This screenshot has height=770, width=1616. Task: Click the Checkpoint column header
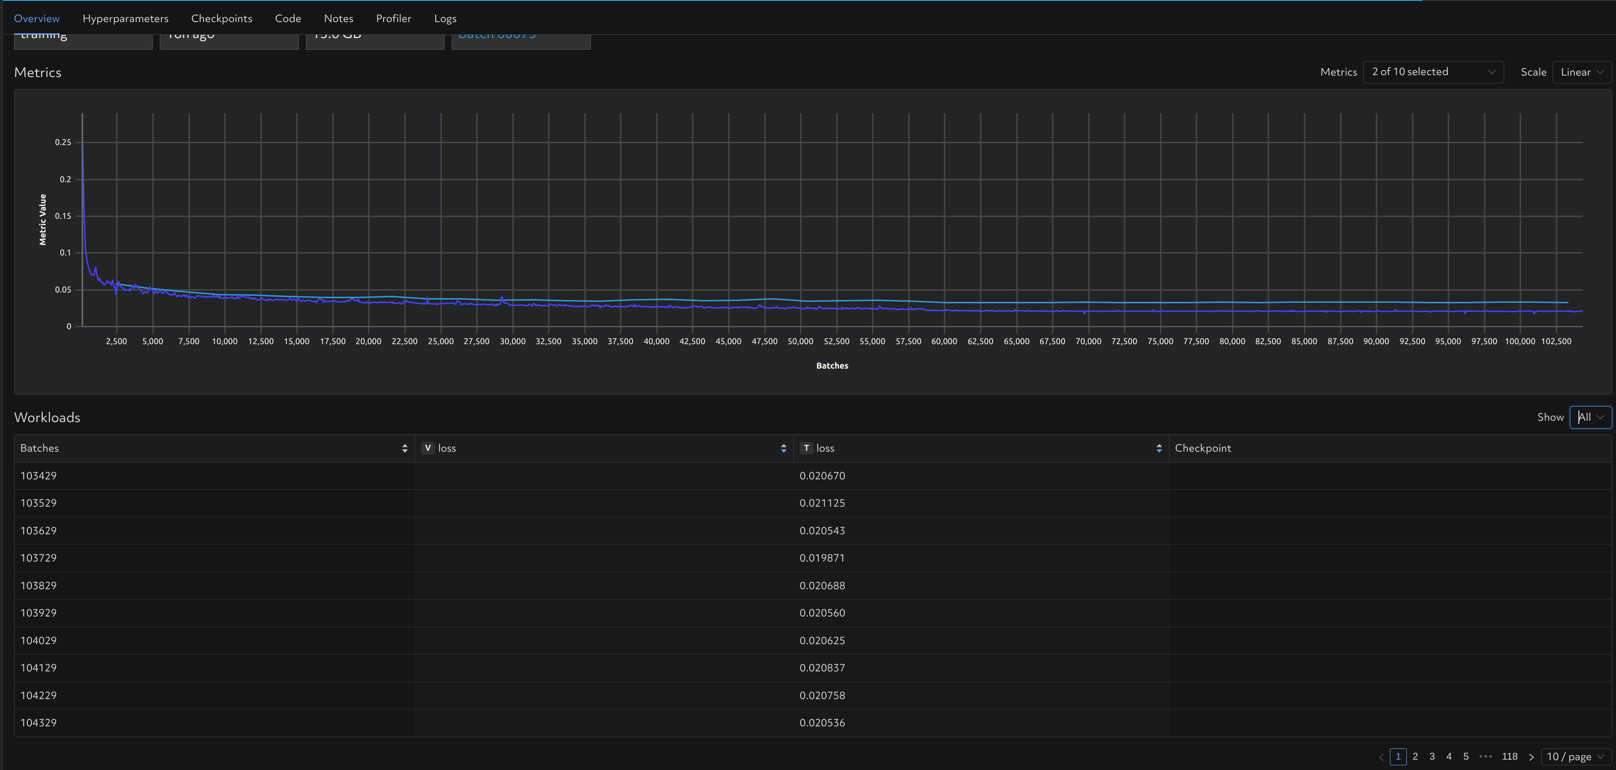click(1202, 448)
